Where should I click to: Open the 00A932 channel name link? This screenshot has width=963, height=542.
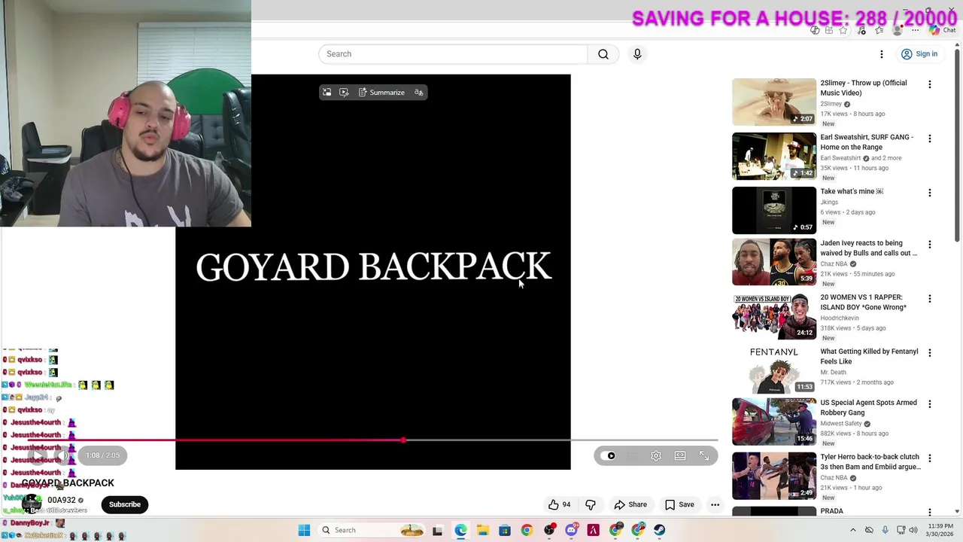coord(62,500)
